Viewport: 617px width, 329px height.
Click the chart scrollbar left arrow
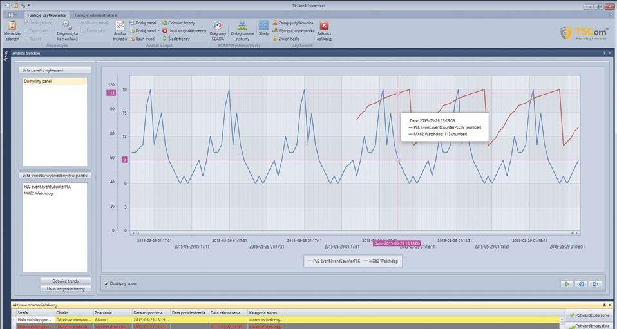[x=133, y=233]
